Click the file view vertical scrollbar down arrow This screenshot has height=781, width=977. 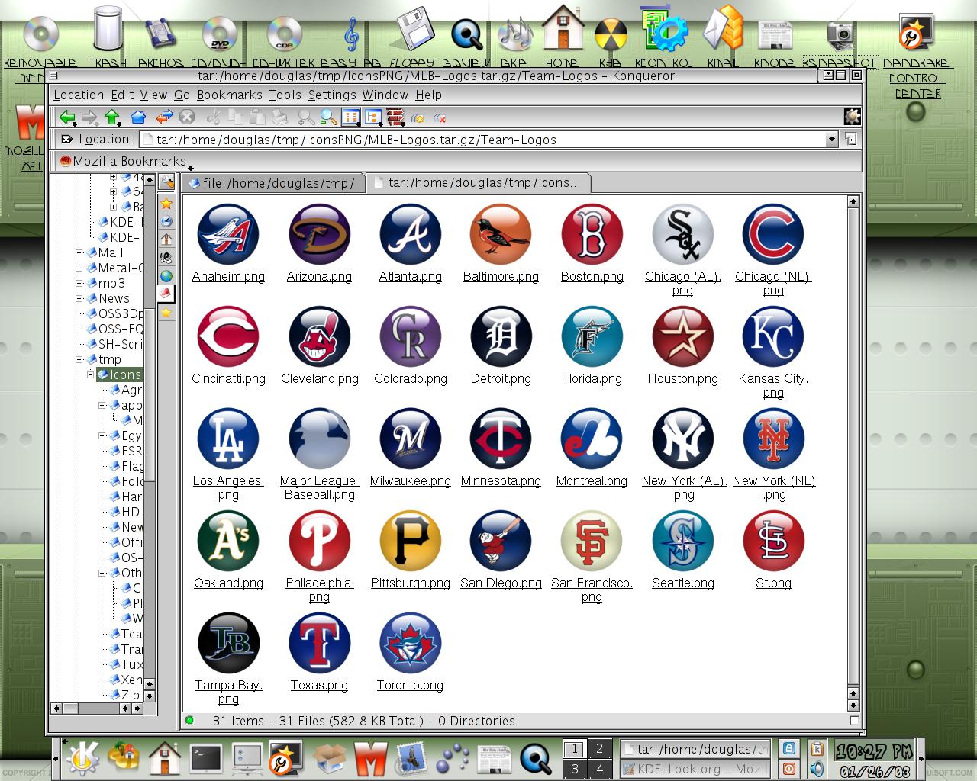(x=853, y=704)
